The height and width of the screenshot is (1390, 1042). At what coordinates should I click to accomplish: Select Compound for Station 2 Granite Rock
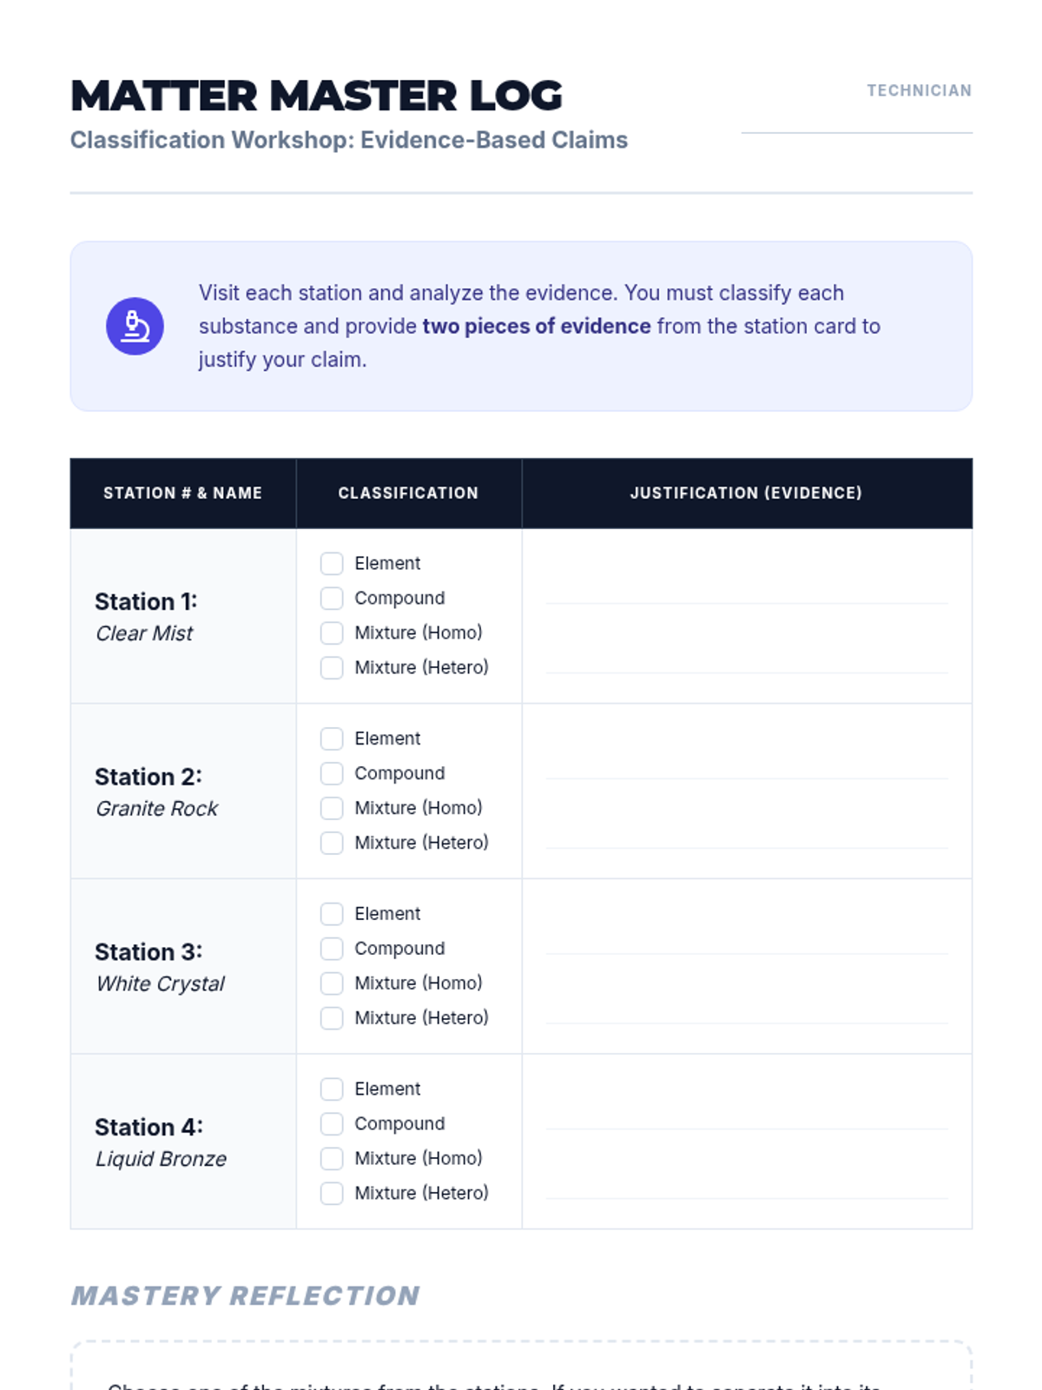[x=332, y=774]
